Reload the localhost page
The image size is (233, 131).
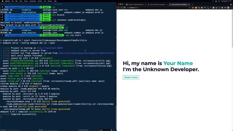125,8
